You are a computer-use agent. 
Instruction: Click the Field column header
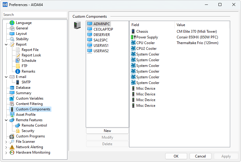[x=152, y=25]
